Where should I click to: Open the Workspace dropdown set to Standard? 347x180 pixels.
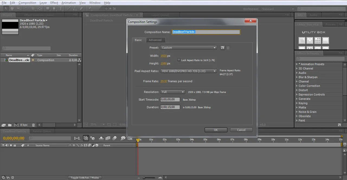[277, 9]
